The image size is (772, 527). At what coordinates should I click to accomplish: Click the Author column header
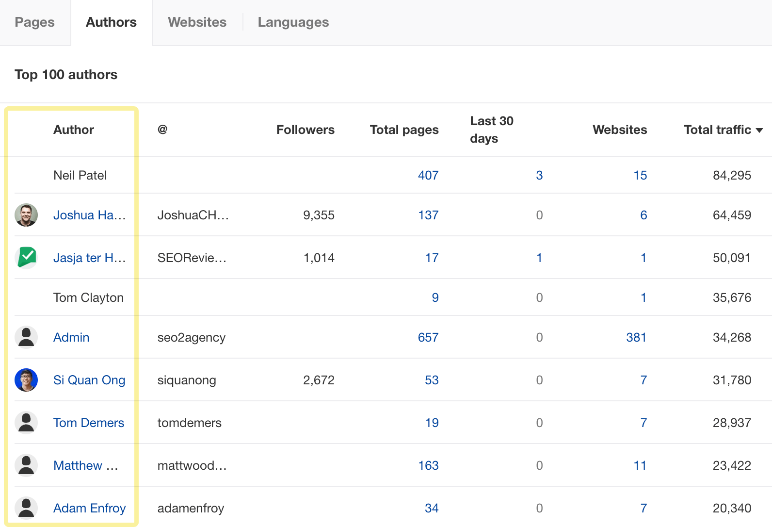(x=74, y=130)
